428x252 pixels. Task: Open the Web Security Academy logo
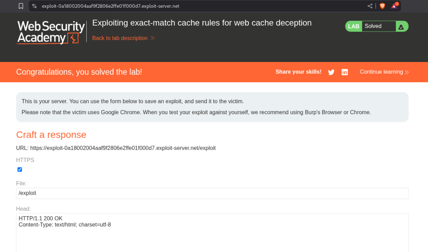[x=51, y=32]
